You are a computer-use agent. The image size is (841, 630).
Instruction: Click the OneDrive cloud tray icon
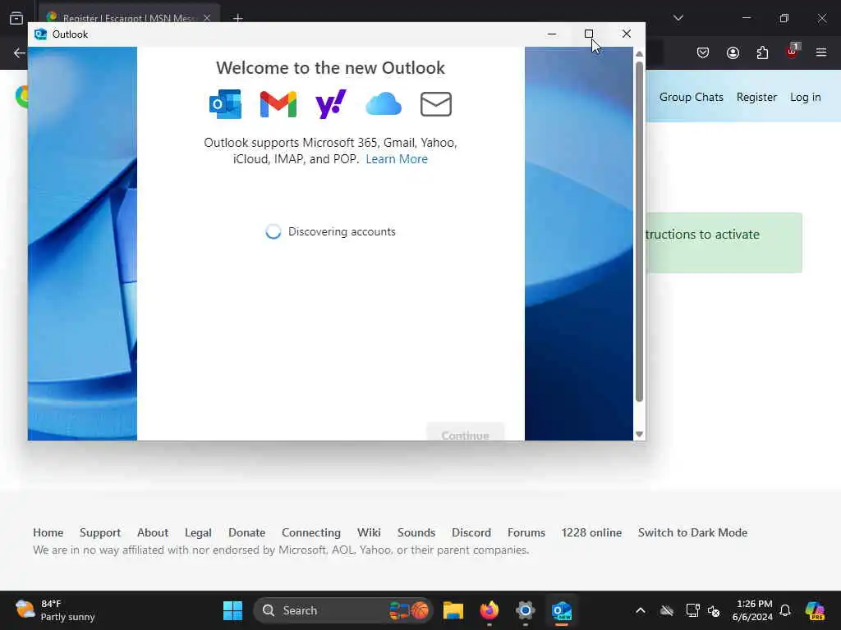(667, 610)
